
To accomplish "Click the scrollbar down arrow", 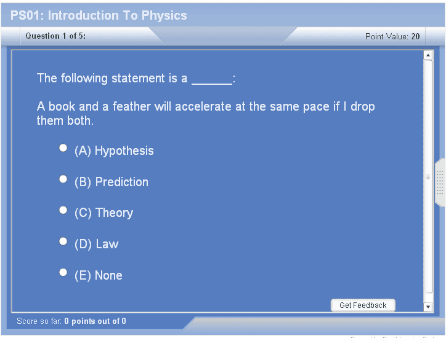I will (x=428, y=306).
